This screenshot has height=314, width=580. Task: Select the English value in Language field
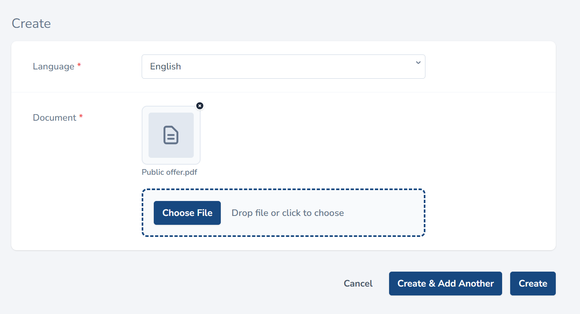165,67
